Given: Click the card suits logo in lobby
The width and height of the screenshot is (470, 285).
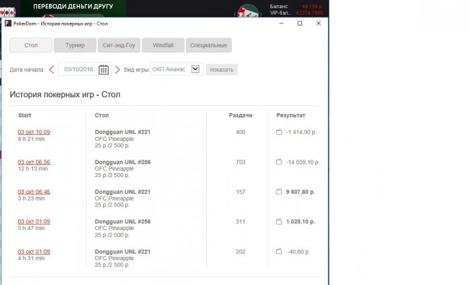Looking at the screenshot, I should pos(7,12).
